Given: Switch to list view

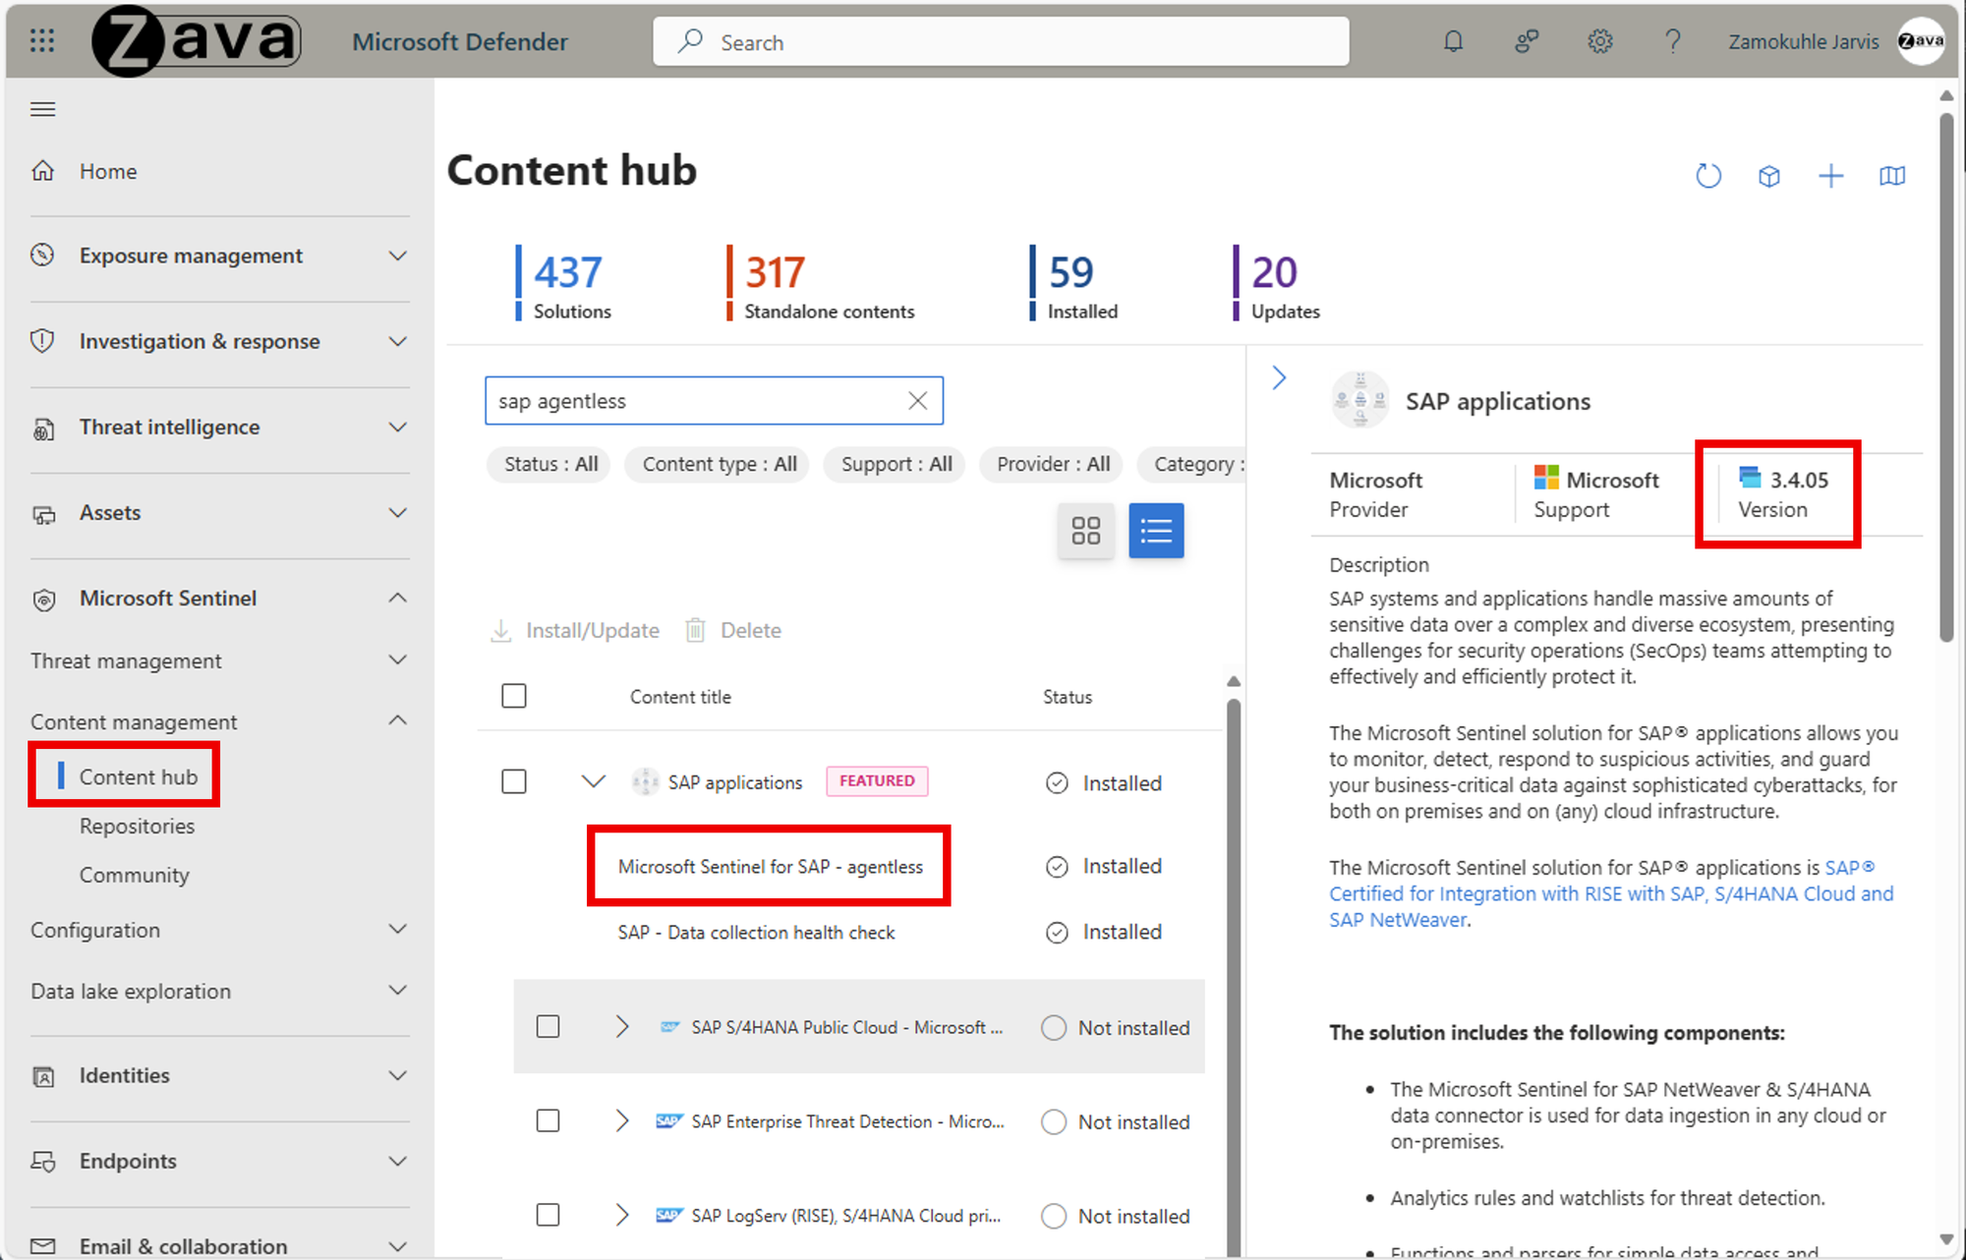Looking at the screenshot, I should pos(1156,531).
